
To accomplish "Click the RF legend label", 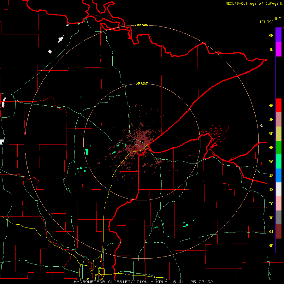I will (271, 35).
